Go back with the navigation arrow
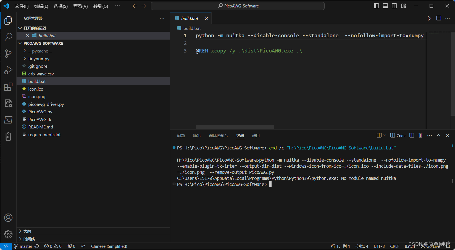 (135, 6)
